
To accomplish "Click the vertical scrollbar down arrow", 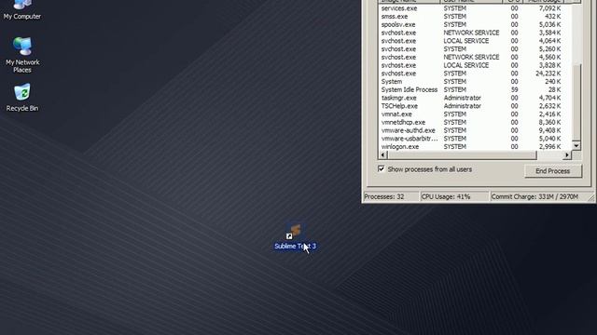I will click(576, 146).
